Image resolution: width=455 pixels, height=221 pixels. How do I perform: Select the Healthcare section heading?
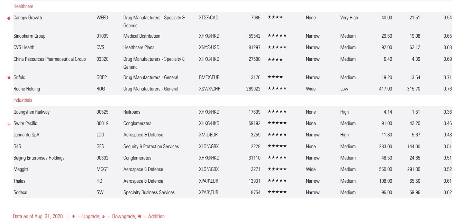23,6
